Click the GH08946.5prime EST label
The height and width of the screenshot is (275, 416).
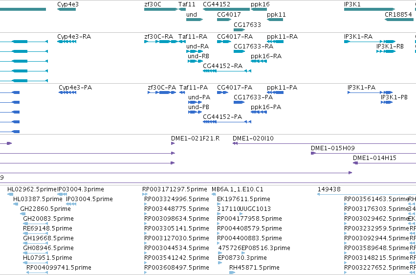(48, 248)
